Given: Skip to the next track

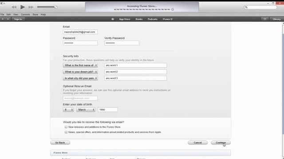Looking at the screenshot, I should click(x=31, y=7).
